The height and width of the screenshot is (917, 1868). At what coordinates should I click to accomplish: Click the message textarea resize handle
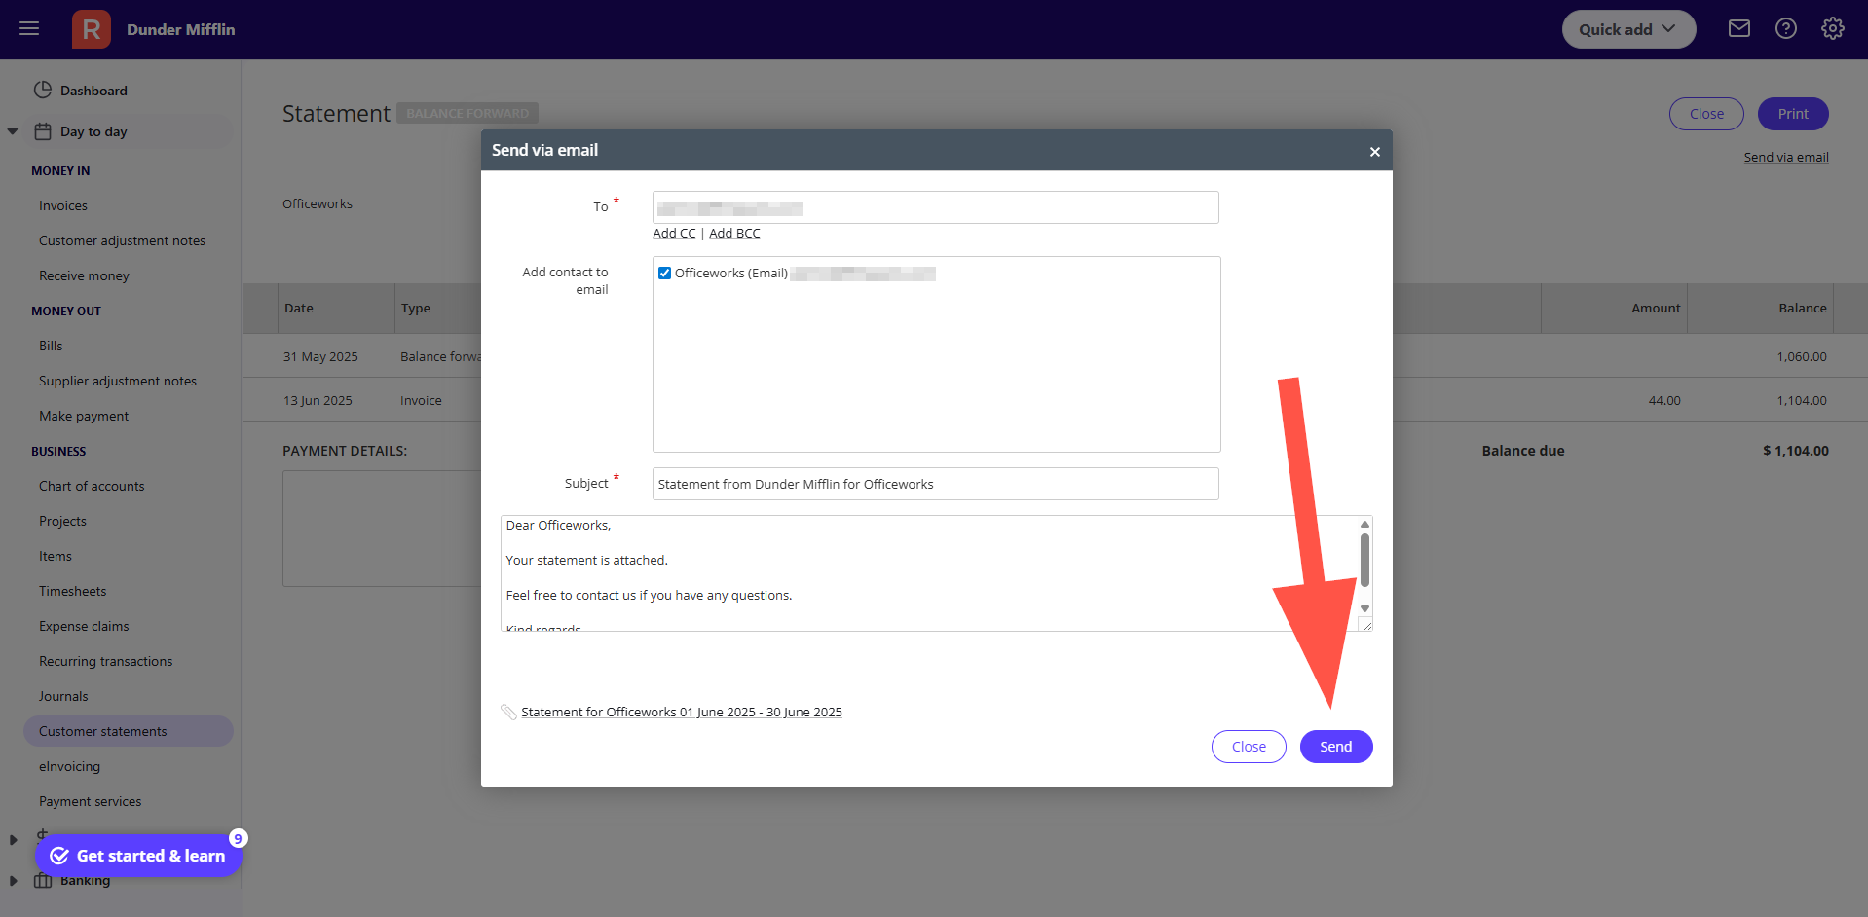point(1365,625)
